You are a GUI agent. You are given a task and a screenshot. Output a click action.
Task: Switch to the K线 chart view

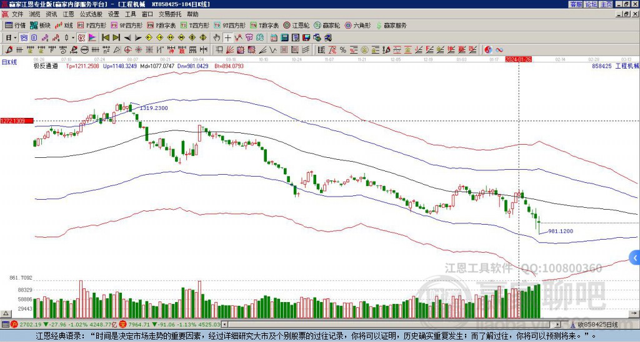64,25
